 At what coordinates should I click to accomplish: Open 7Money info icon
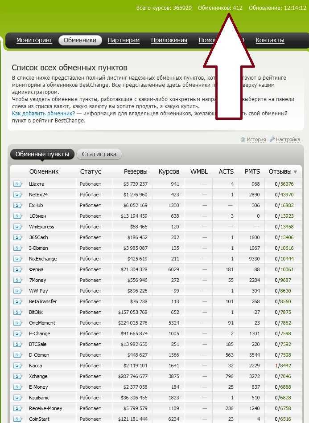pos(17,280)
